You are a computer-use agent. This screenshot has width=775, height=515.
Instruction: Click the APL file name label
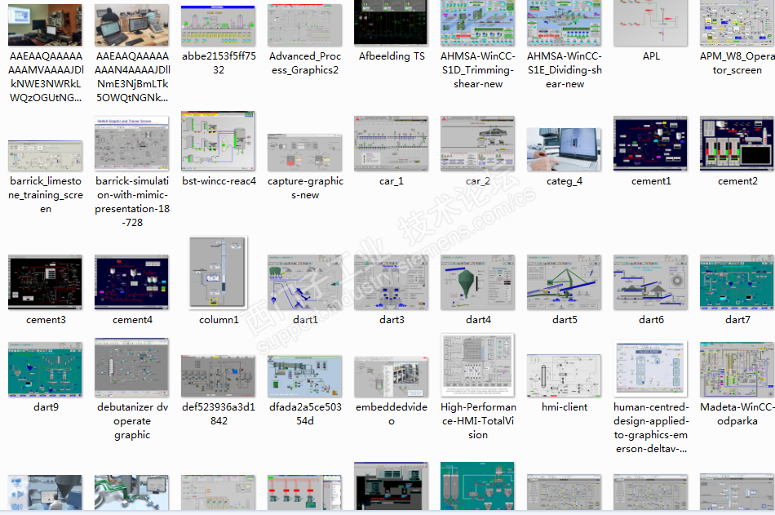click(651, 55)
